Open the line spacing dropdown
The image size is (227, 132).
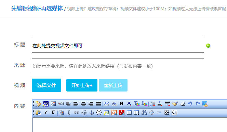click(152, 104)
